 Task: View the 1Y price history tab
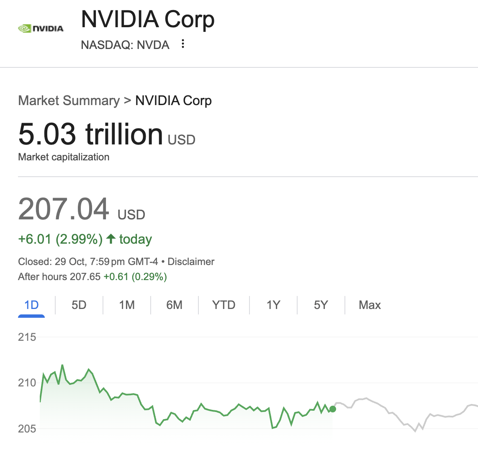pos(273,305)
